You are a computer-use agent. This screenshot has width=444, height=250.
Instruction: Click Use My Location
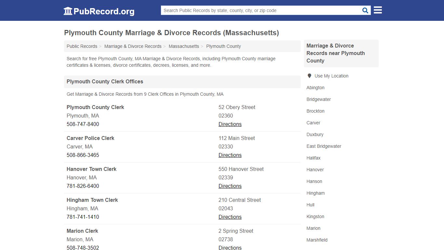331,76
